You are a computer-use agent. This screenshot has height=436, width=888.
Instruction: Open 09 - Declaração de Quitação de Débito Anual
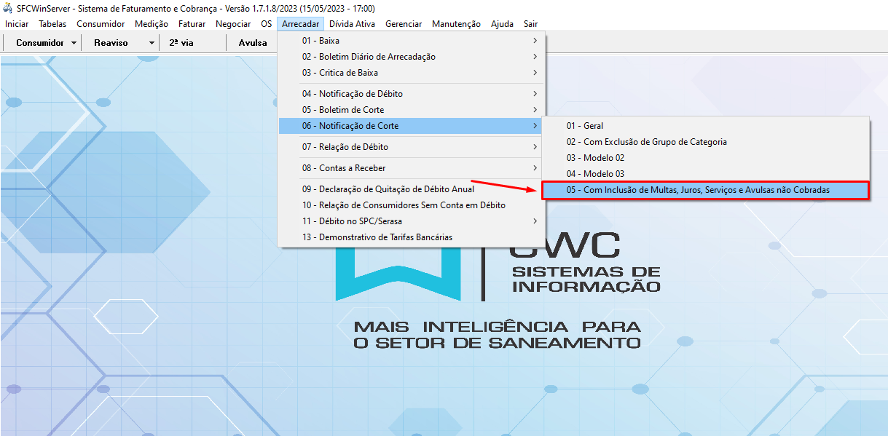coord(388,189)
